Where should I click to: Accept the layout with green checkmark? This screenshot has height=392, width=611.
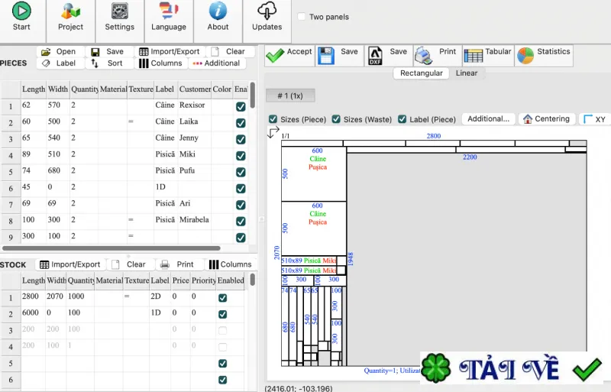[275, 56]
